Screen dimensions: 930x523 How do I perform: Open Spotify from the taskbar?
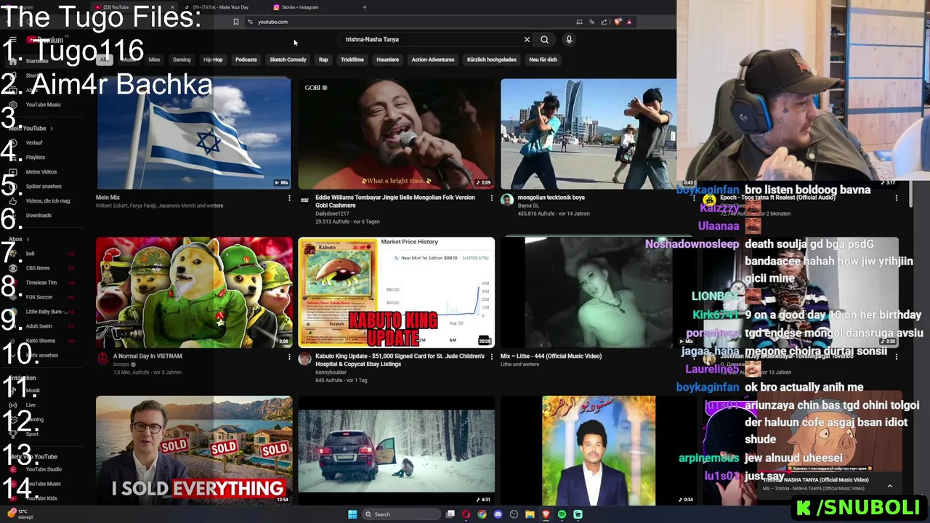coord(562,514)
